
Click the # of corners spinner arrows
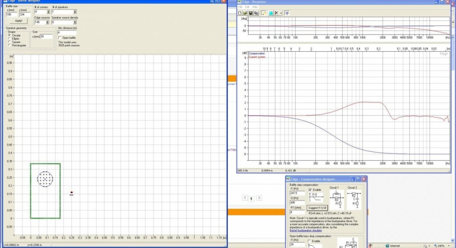48,12
